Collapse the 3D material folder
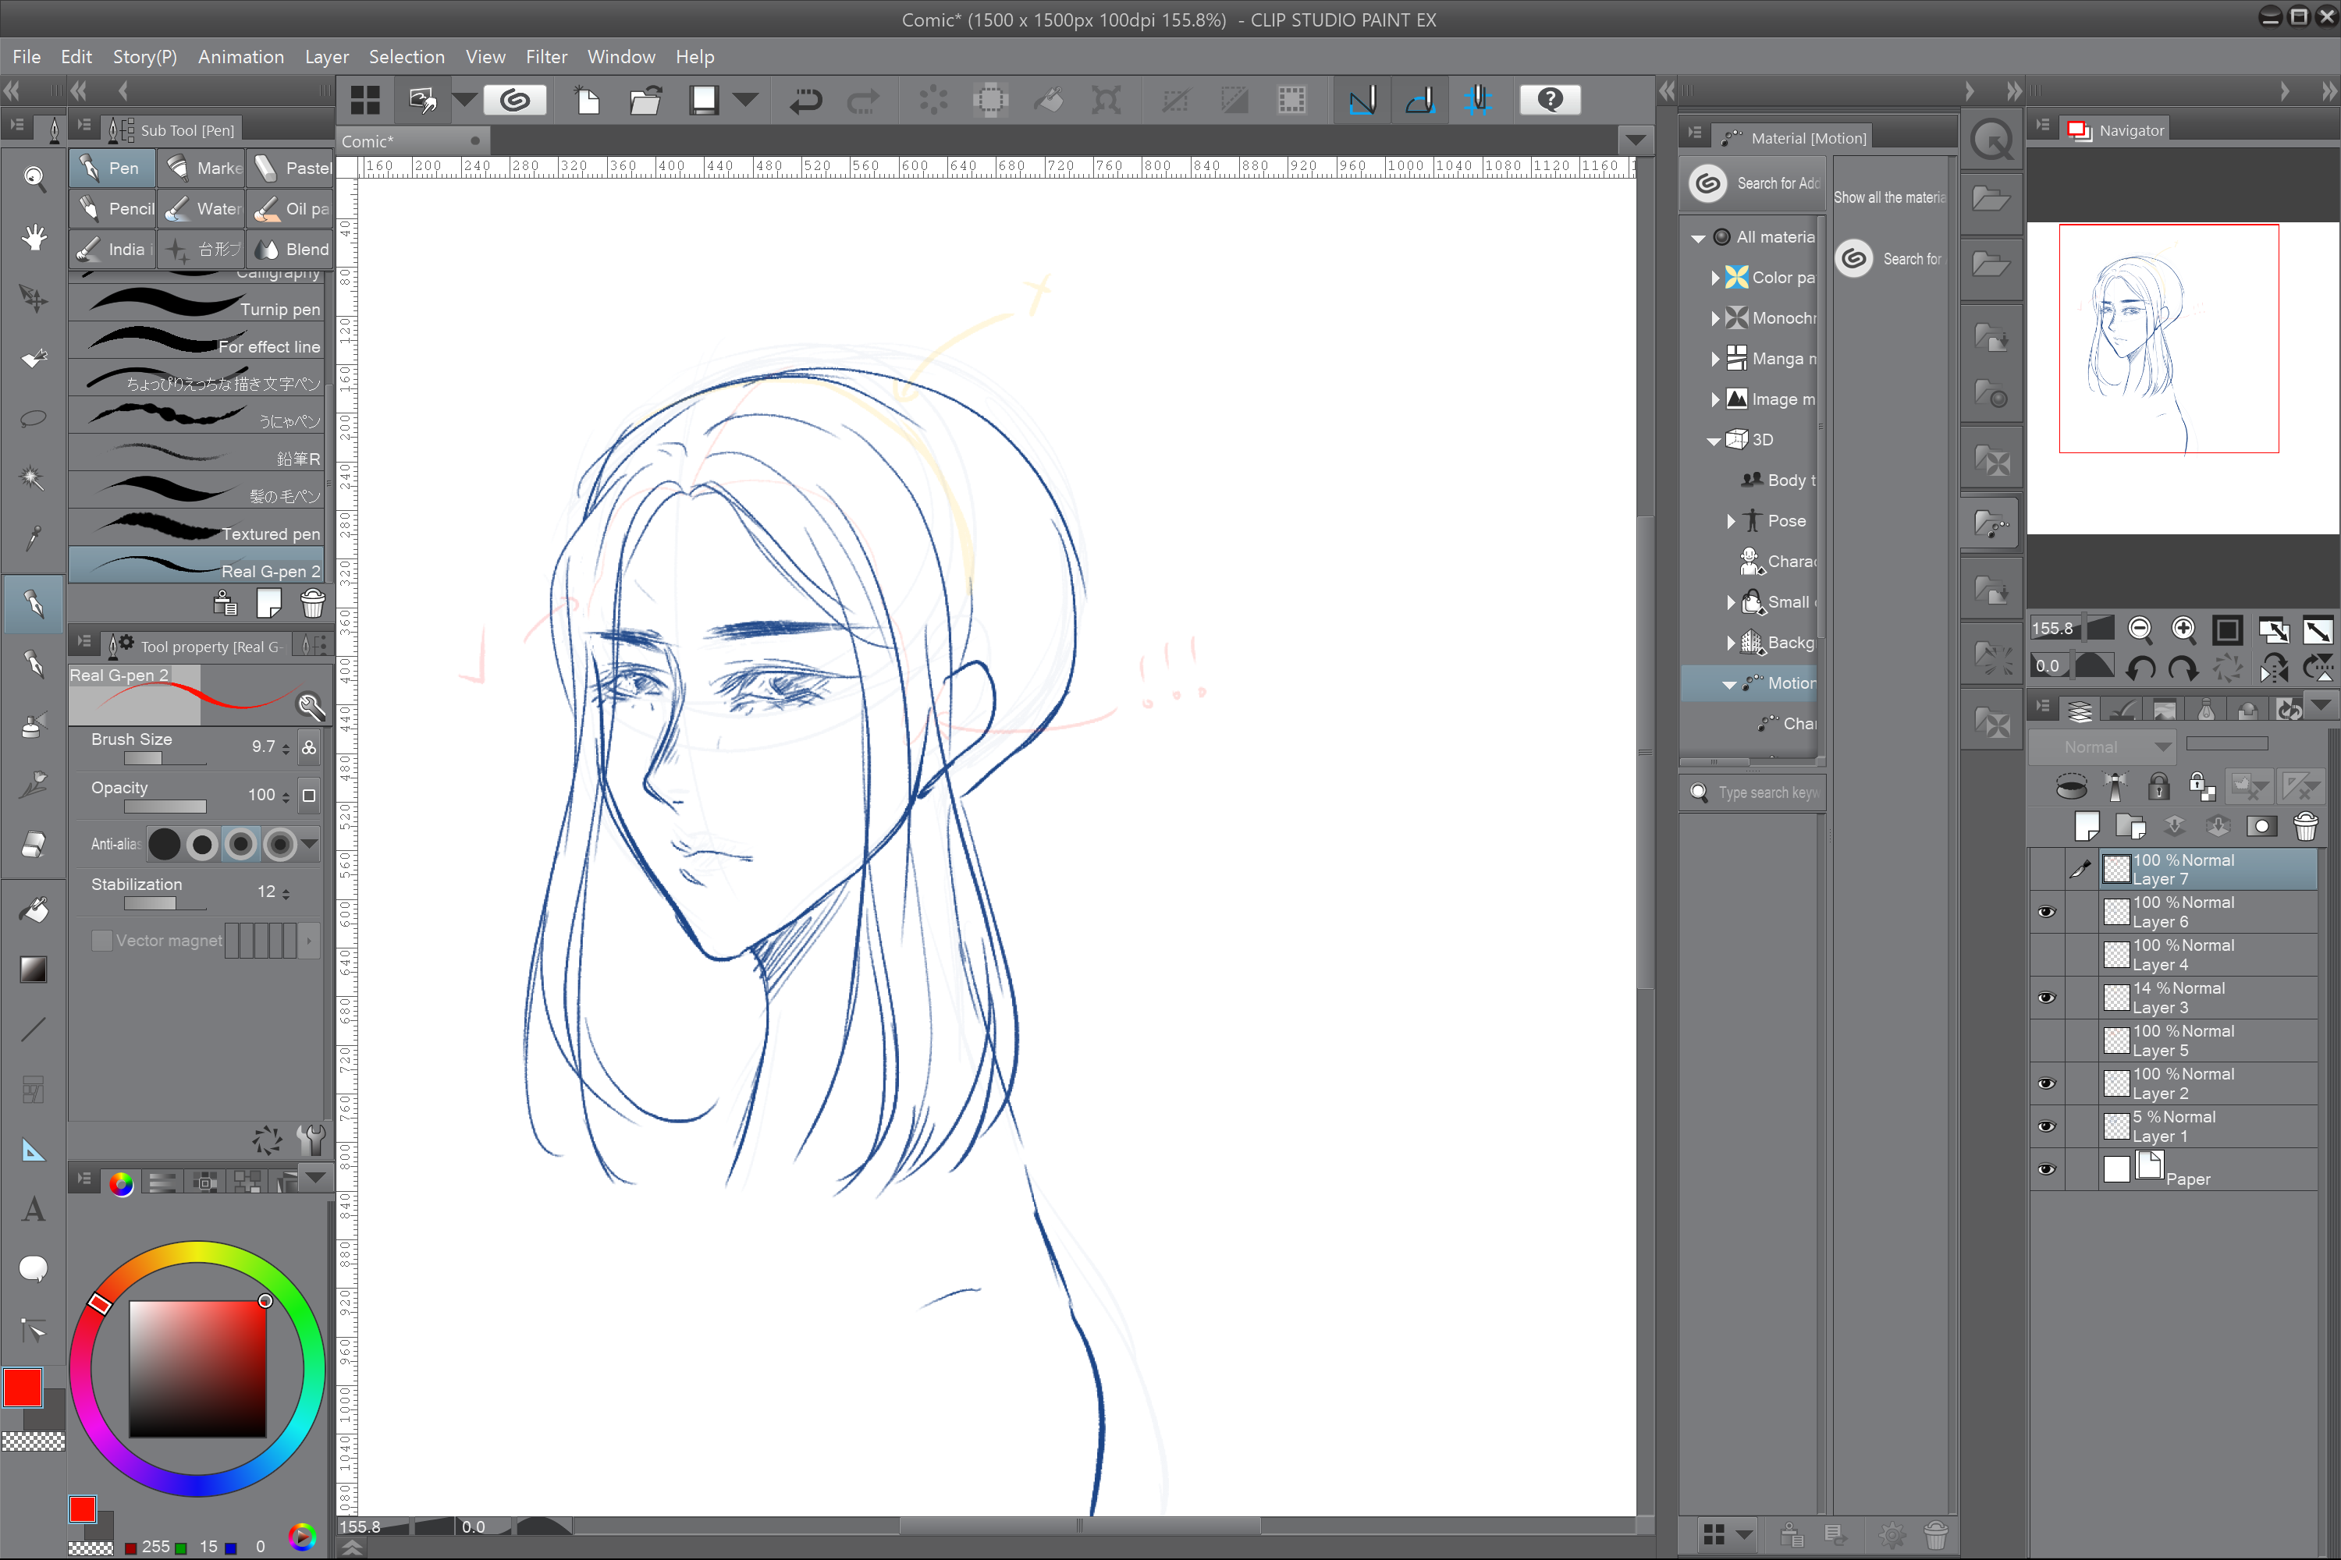This screenshot has height=1560, width=2341. tap(1713, 440)
